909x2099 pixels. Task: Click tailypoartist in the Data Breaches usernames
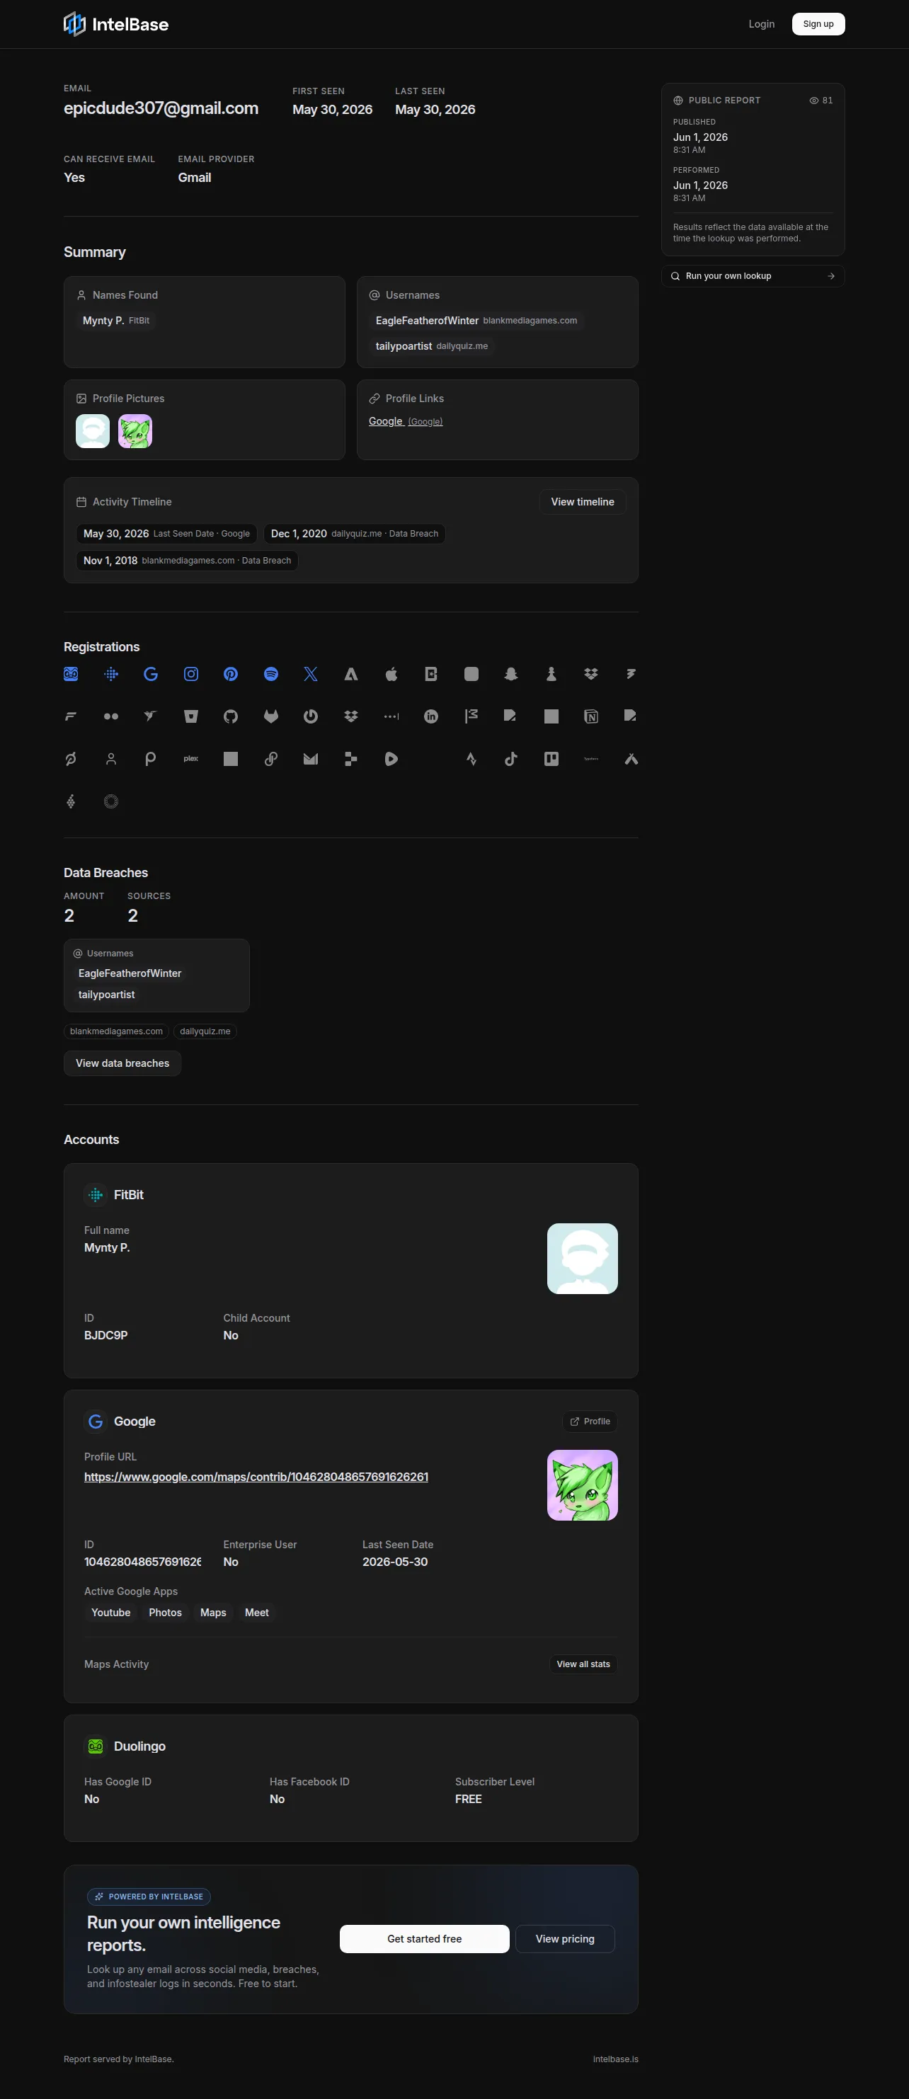click(x=107, y=995)
